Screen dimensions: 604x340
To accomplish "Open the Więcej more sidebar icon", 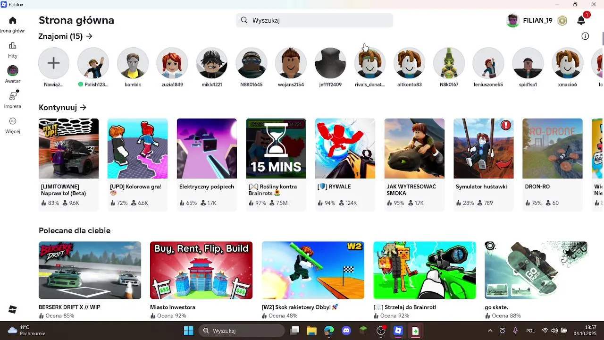I will point(13,121).
